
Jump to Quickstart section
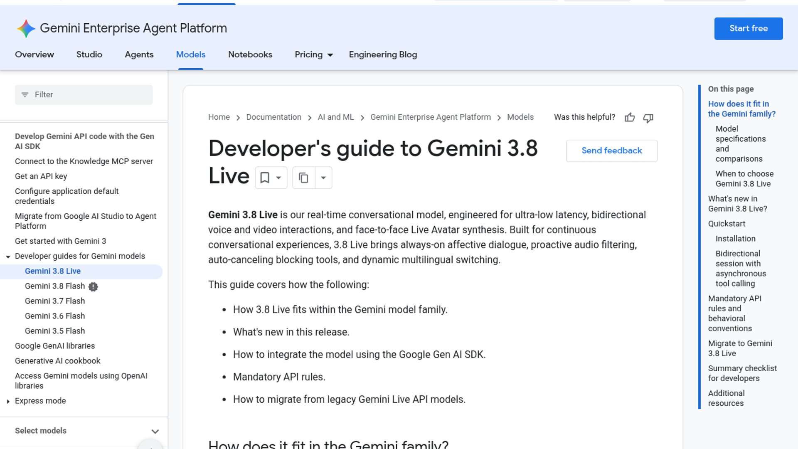[727, 224]
